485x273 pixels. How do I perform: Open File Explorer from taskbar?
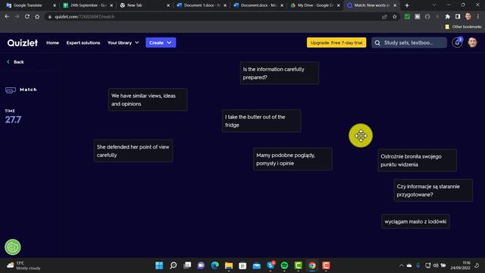(229, 265)
